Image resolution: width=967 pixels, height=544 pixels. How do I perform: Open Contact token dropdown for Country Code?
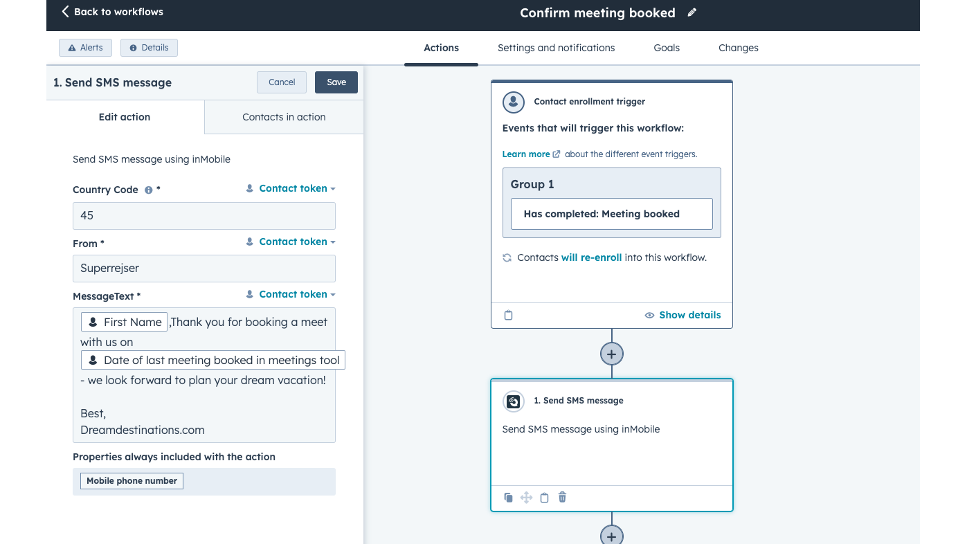291,188
